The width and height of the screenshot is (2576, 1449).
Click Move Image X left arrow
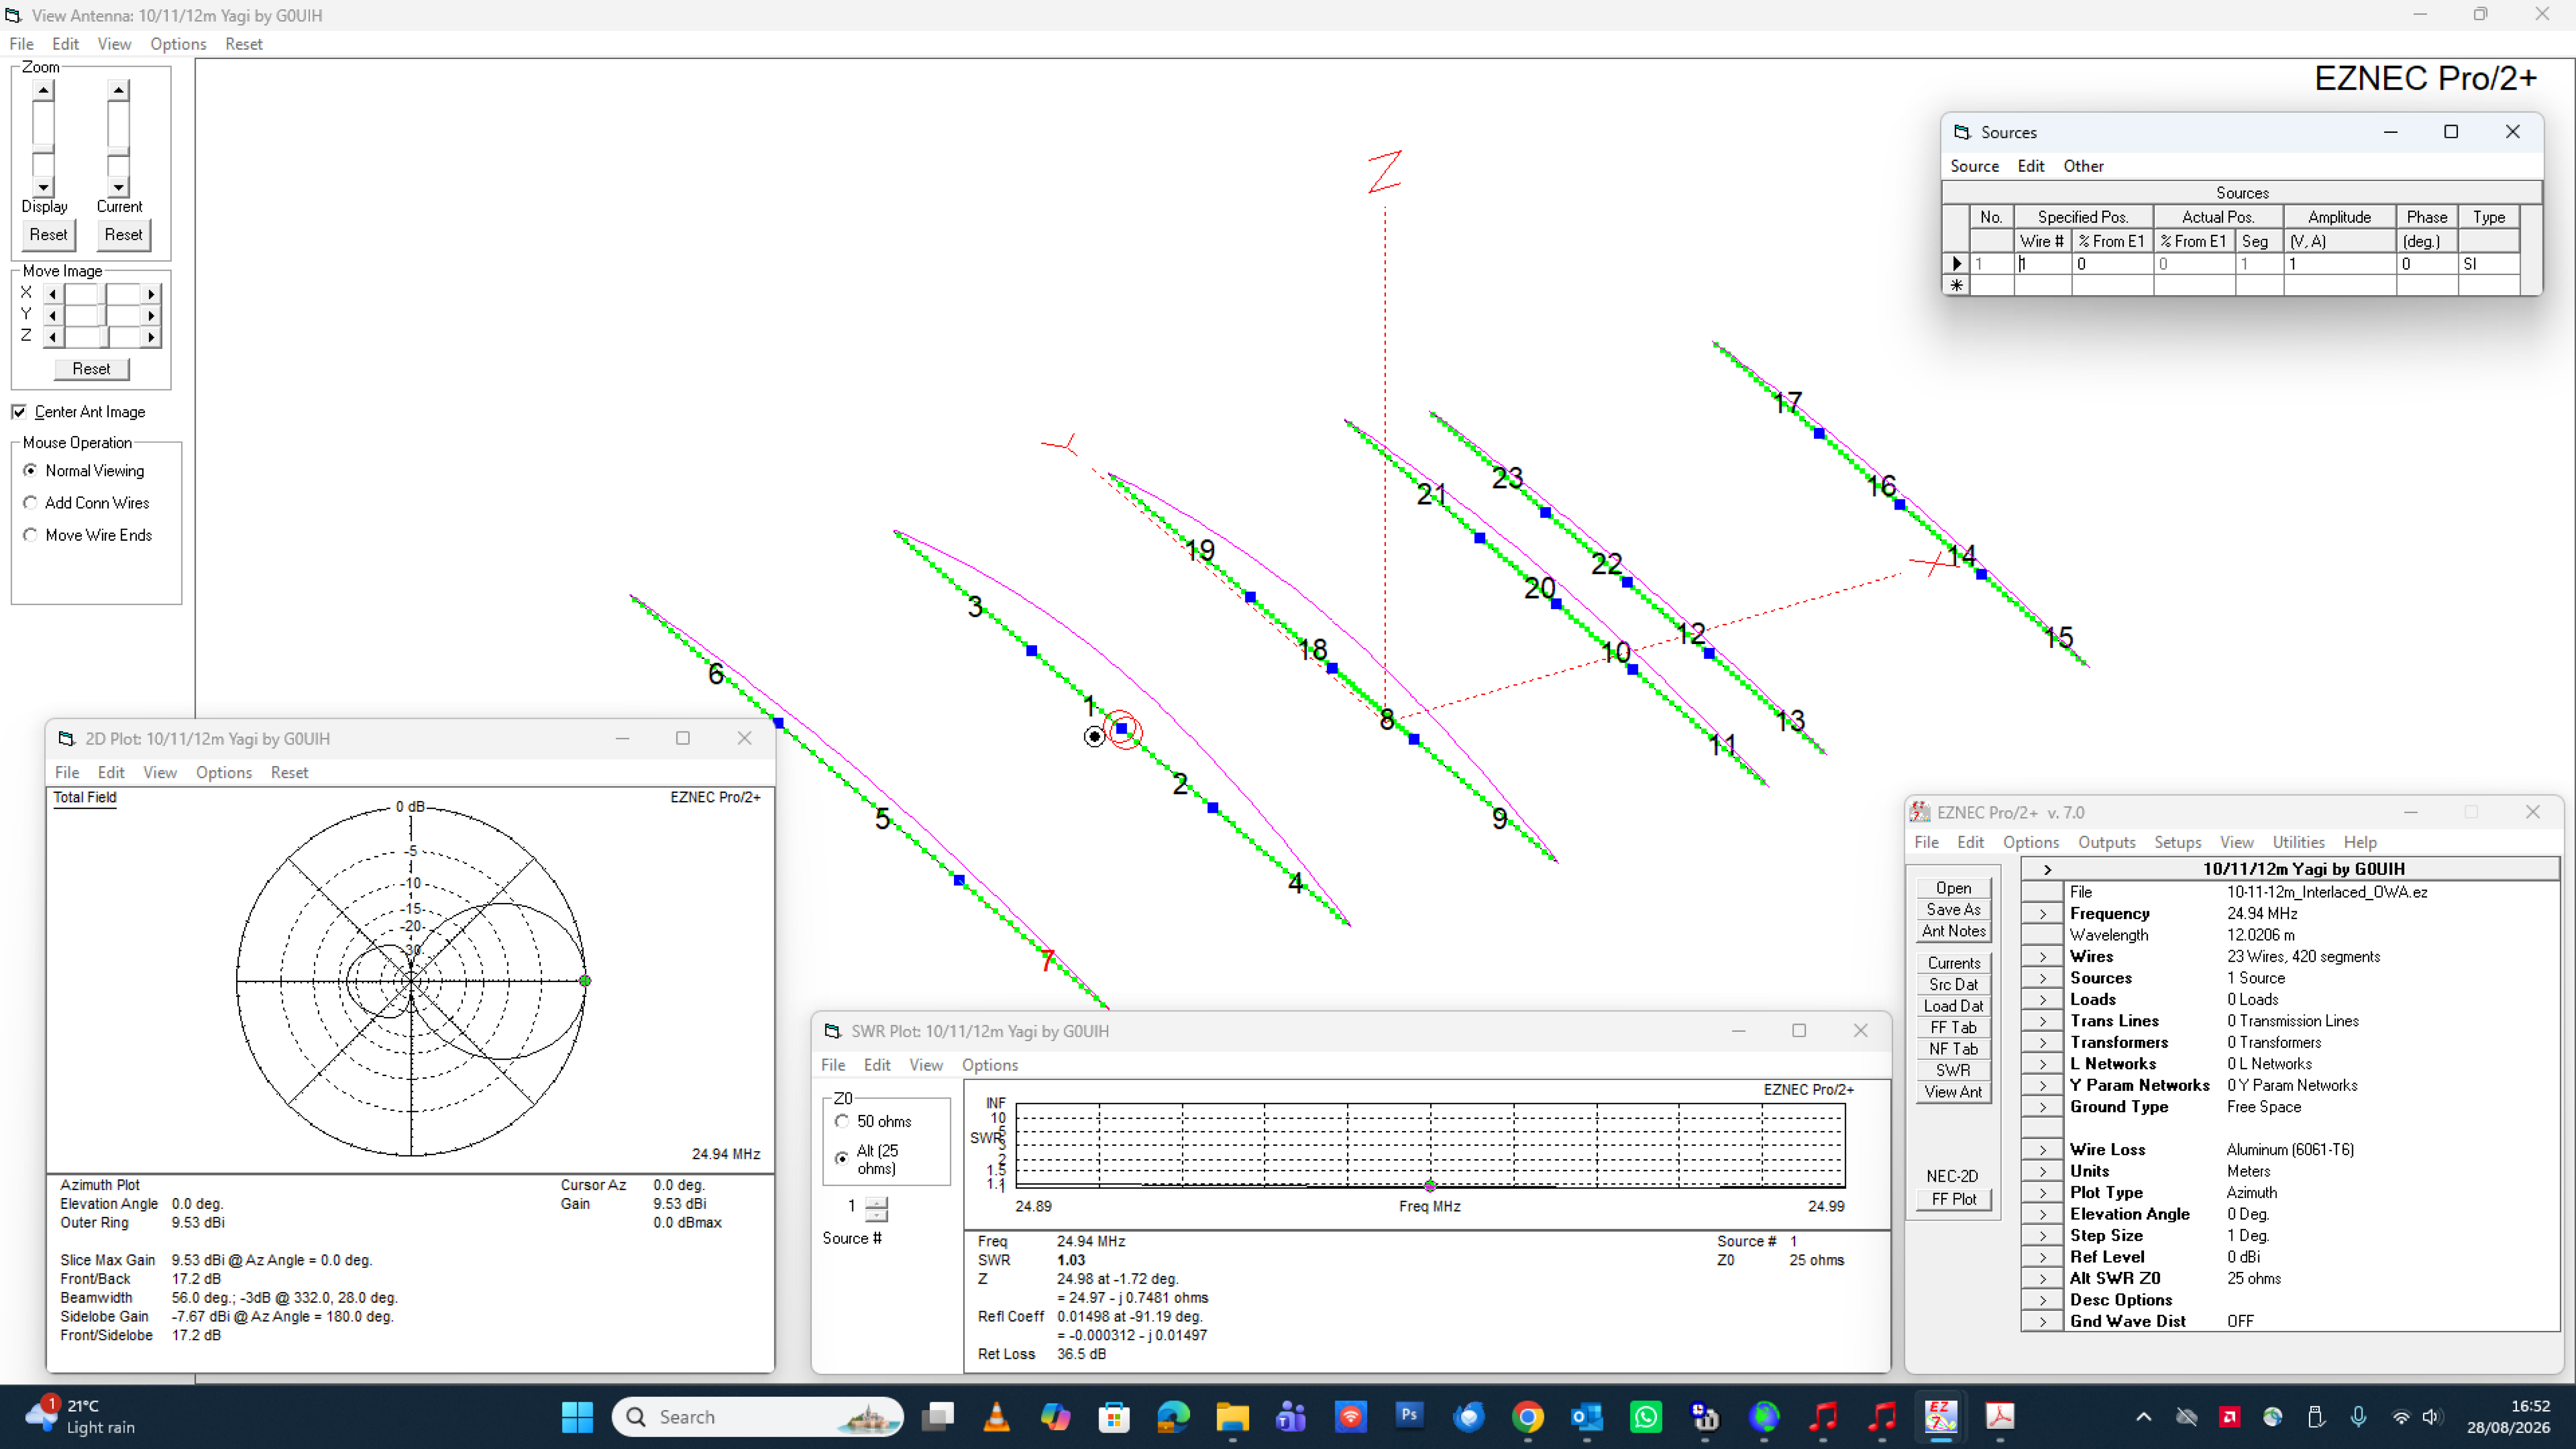pos(52,294)
